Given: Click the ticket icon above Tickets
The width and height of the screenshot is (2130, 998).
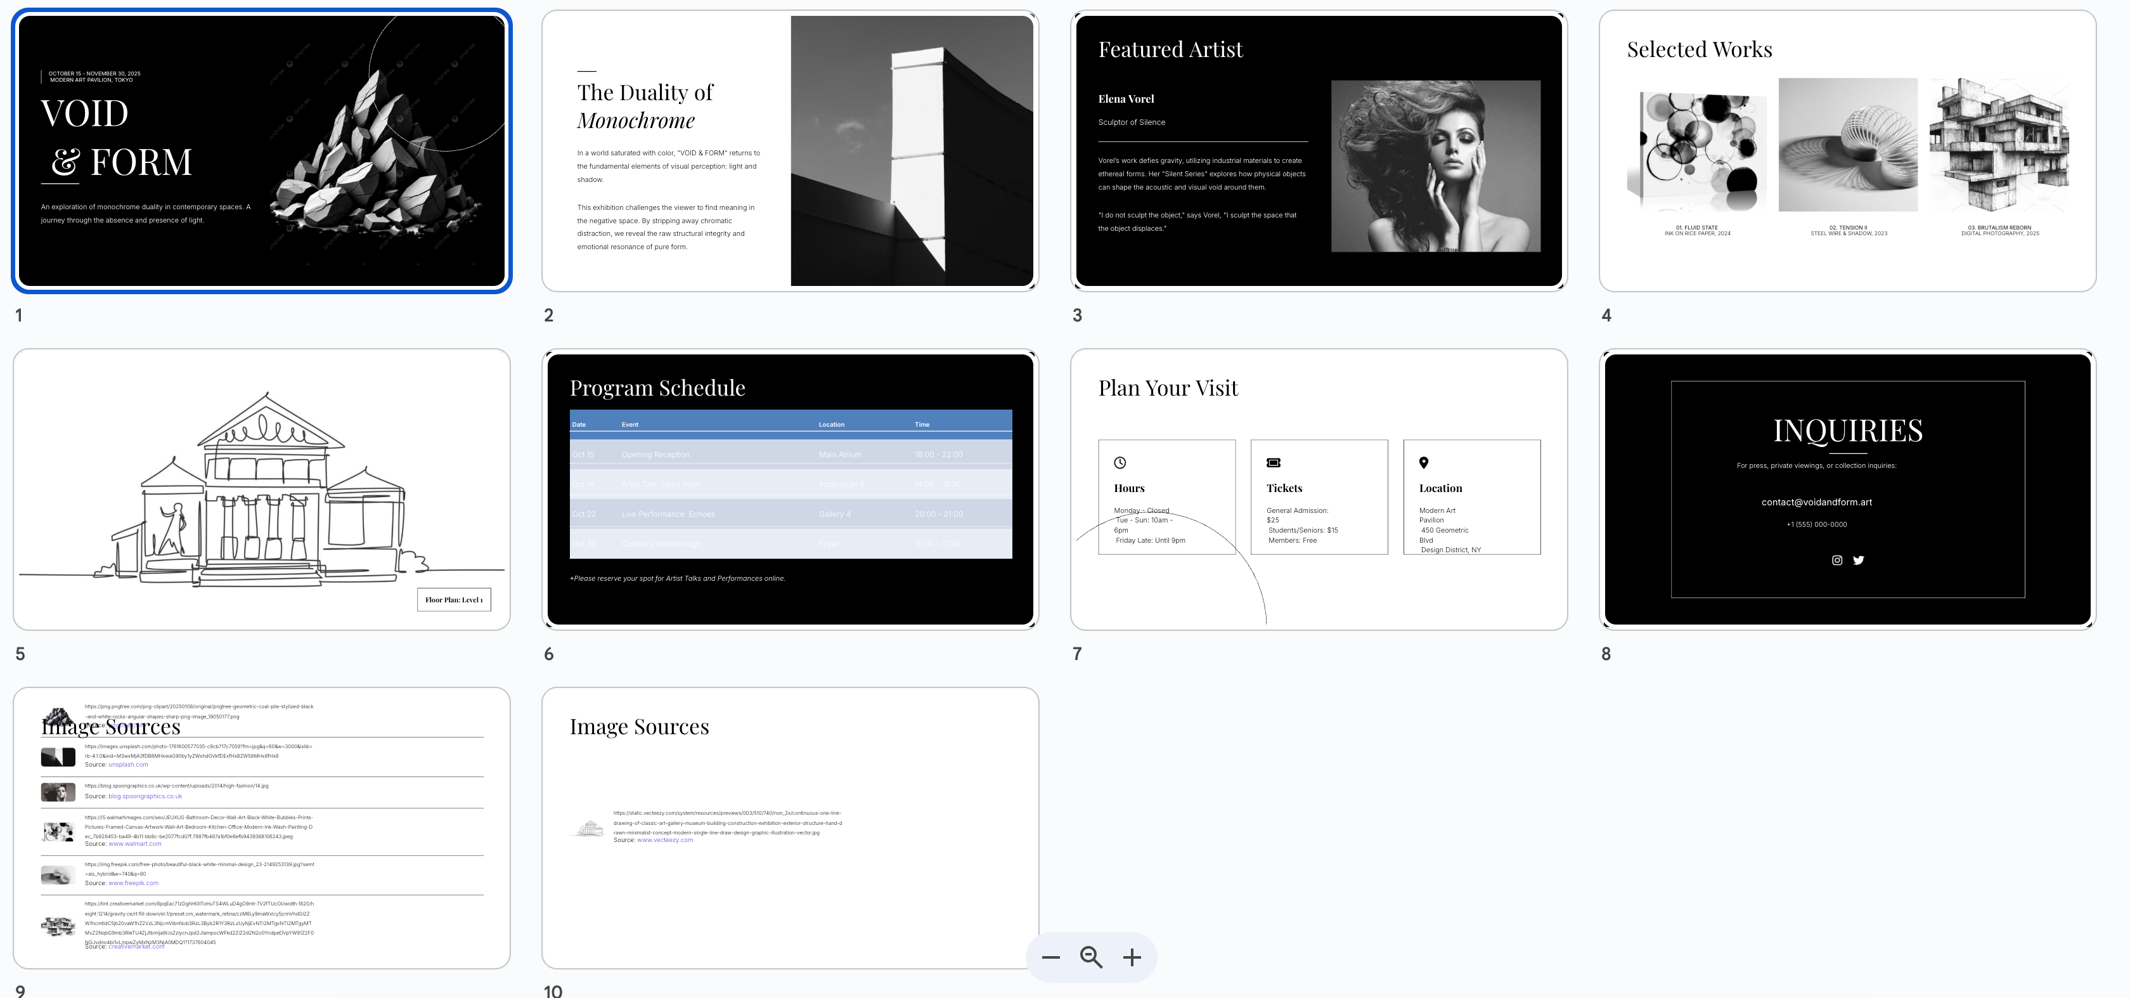Looking at the screenshot, I should (x=1274, y=463).
